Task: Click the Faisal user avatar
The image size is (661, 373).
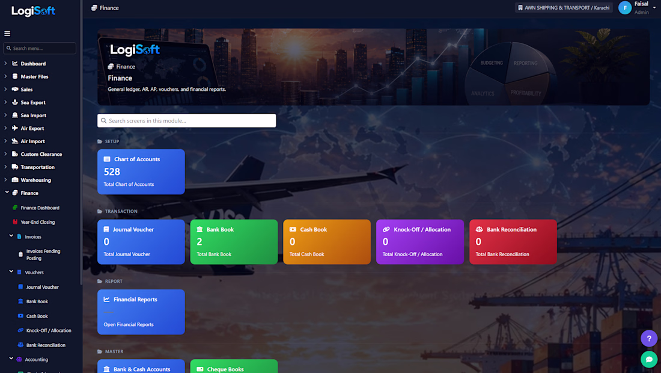Action: 625,8
